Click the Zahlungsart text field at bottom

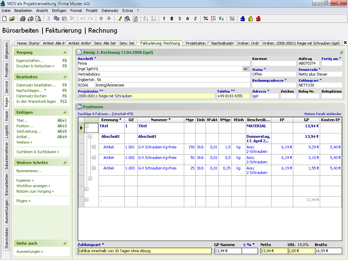144,251
